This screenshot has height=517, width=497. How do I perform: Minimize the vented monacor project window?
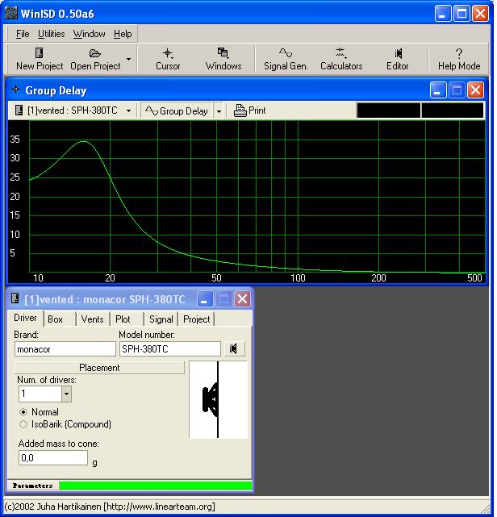[204, 299]
